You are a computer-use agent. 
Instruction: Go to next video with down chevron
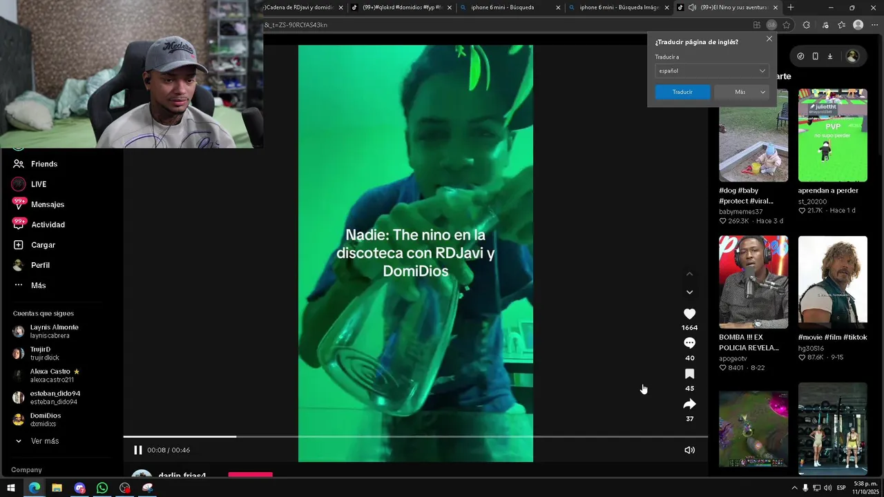point(689,292)
